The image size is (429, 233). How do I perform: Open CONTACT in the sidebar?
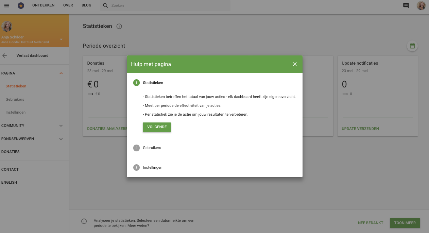pos(10,169)
